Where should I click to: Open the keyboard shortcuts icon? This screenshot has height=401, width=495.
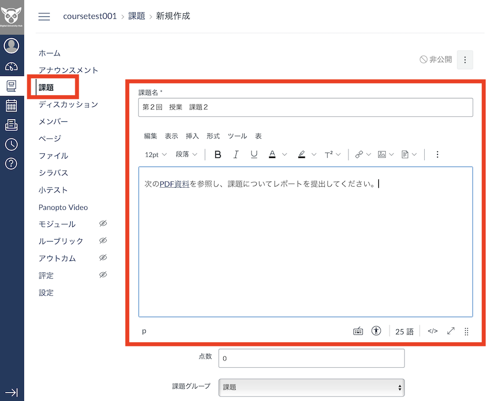point(358,331)
